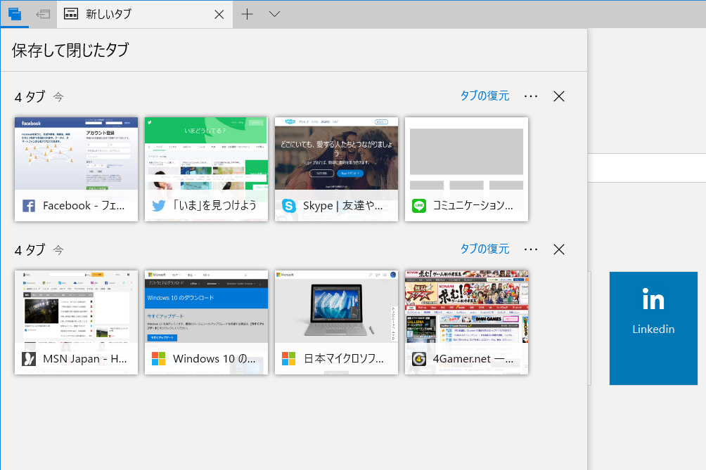Click the Skype favicon icon
This screenshot has width=706, height=470.
click(x=288, y=206)
